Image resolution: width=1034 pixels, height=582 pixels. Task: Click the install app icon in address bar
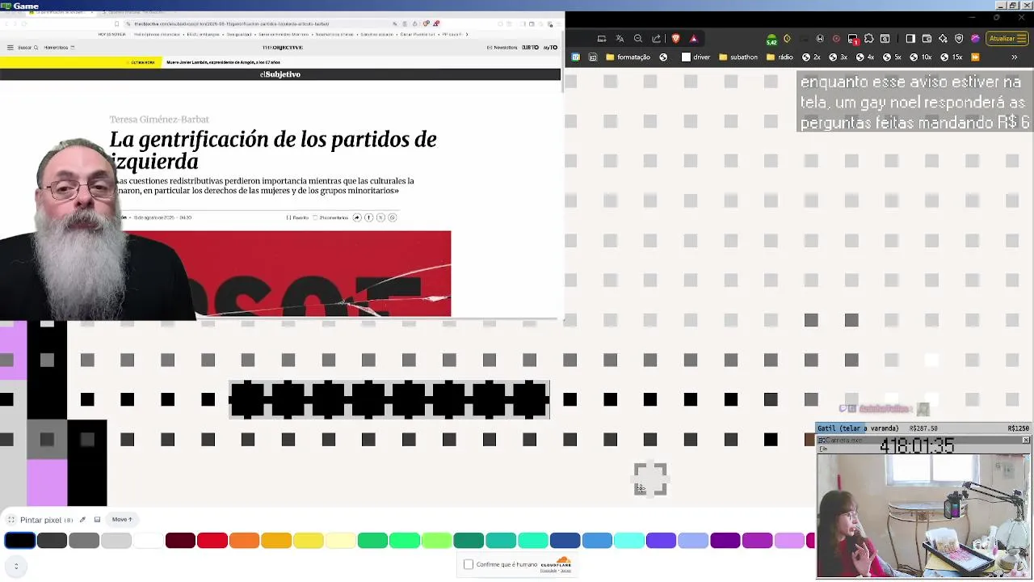pos(601,38)
